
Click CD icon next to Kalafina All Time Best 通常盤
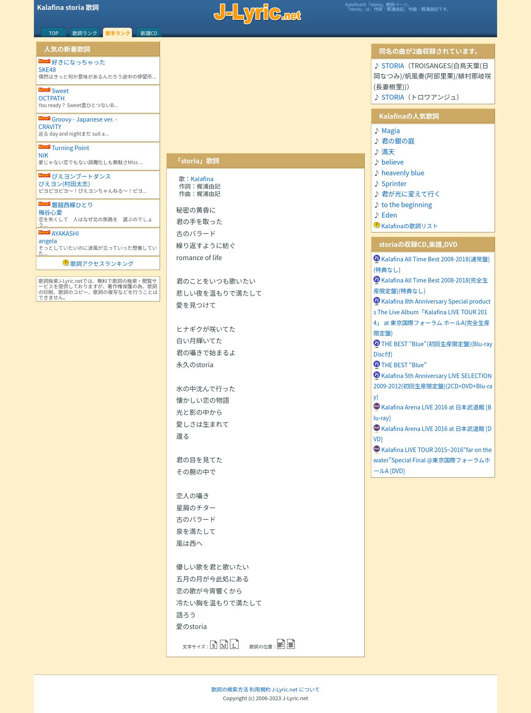click(x=377, y=258)
